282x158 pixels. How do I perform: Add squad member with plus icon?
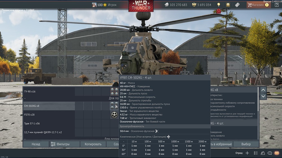point(247,153)
